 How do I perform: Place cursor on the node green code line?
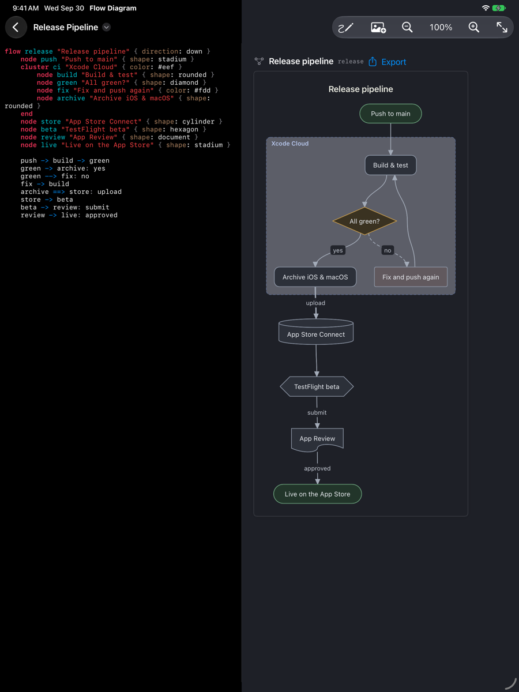pyautogui.click(x=122, y=82)
